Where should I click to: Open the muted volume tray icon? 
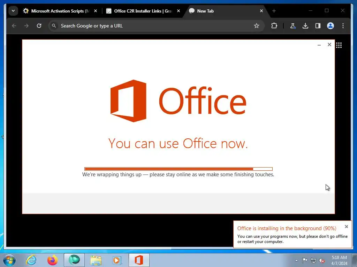[x=322, y=260]
